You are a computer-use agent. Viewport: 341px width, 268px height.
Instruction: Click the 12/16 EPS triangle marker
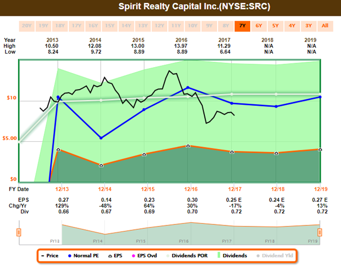(188, 146)
